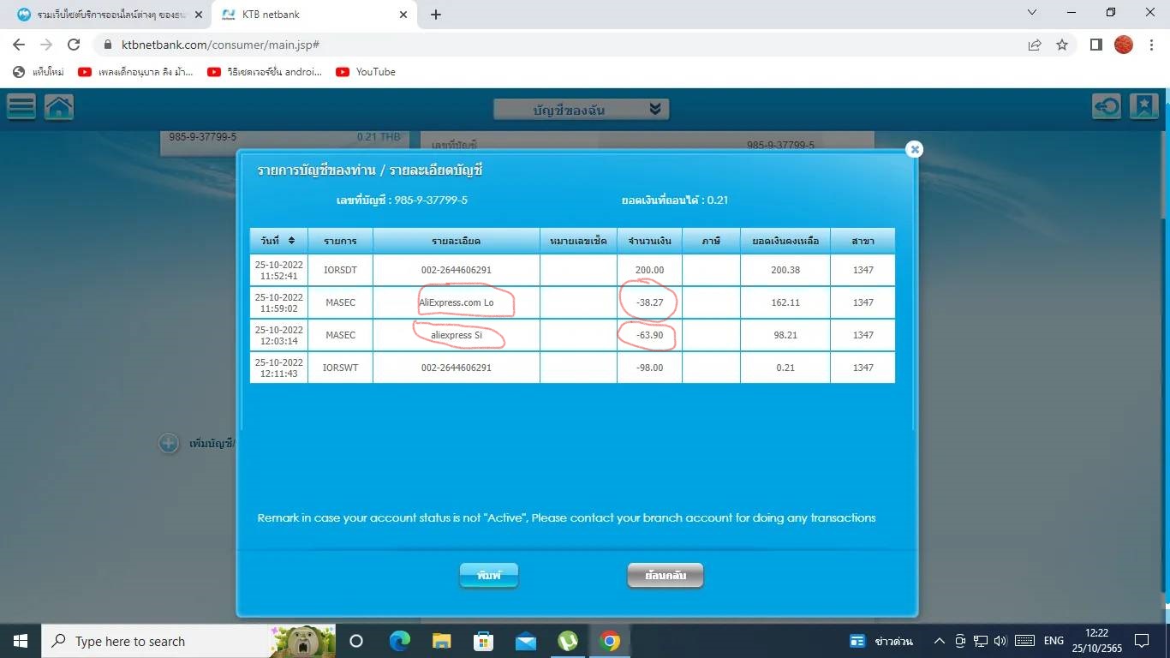Go back in browser history

pos(19,45)
